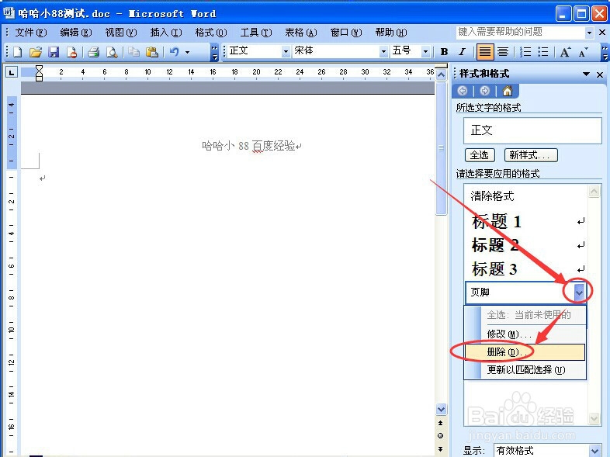
Task: Decrease font size with small A icon
Action: [x=583, y=52]
